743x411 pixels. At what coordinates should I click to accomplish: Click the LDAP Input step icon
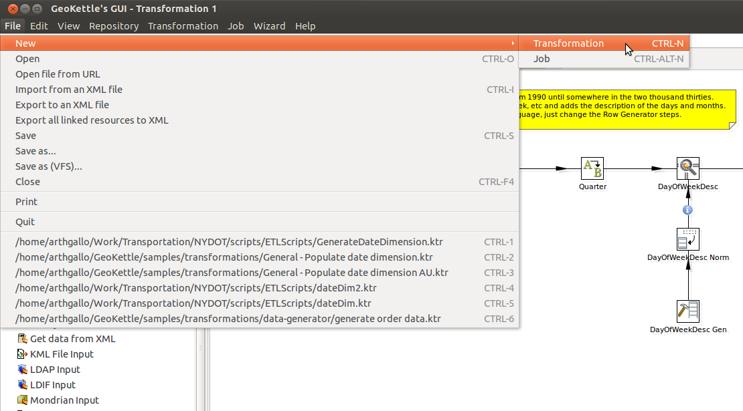point(22,370)
